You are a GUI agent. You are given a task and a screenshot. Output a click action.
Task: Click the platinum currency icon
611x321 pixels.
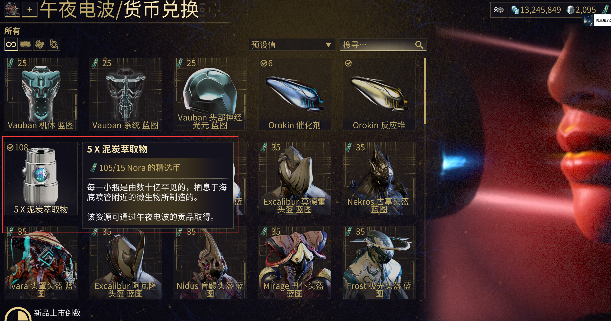[x=571, y=10]
